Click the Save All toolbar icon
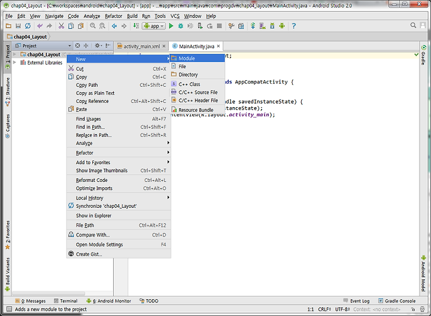Image resolution: width=431 pixels, height=316 pixels. tap(18, 26)
